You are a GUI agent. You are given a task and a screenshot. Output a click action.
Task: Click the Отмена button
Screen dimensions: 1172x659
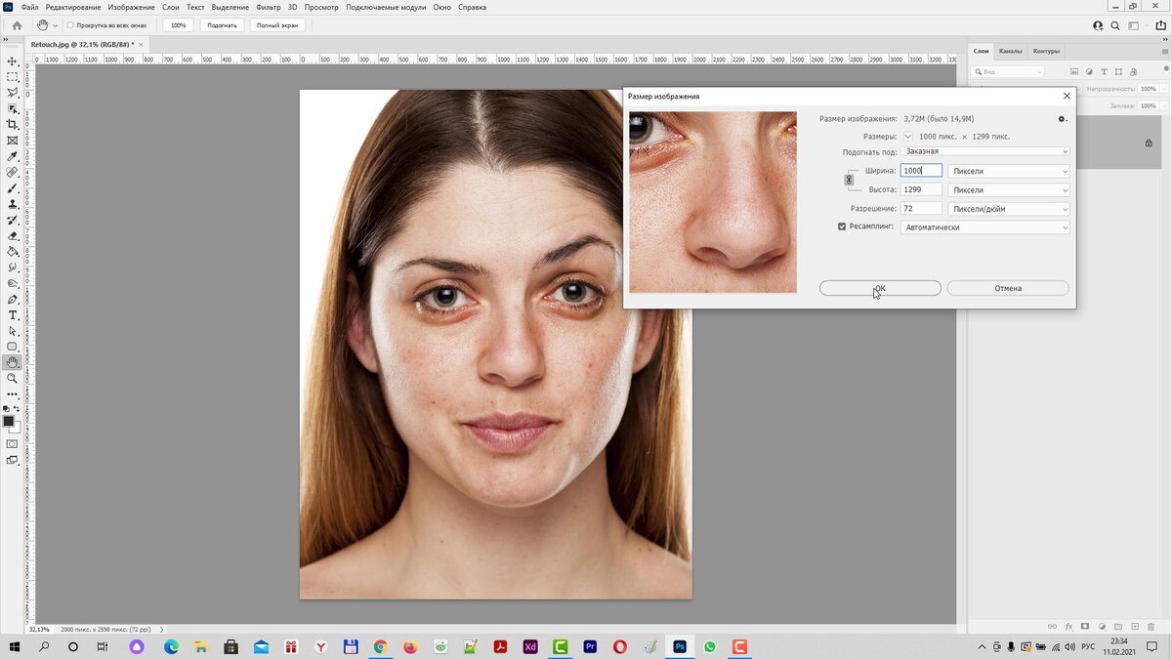click(1008, 288)
